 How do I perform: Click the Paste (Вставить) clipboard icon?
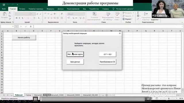click(5, 14)
